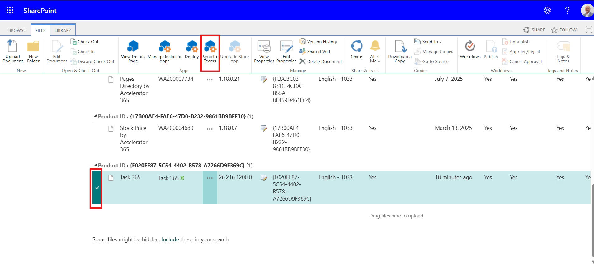Open View Details Page for the app
This screenshot has height=264, width=594.
point(133,51)
